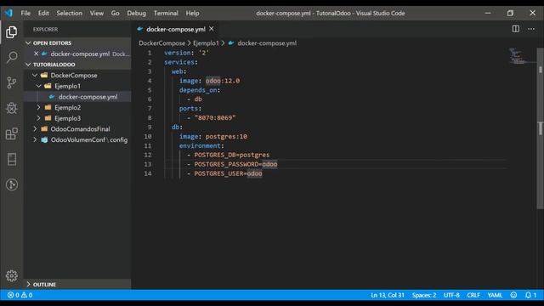
Task: Click the EXPLORER panel title
Action: tap(45, 30)
